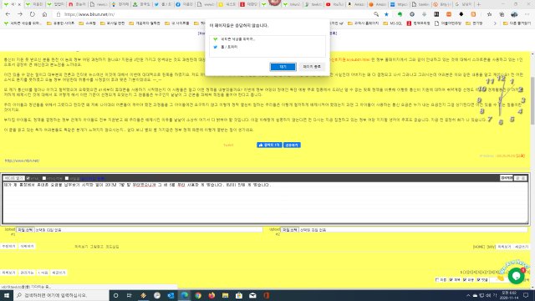The width and height of the screenshot is (535, 301).
Task: Switch to the YouTube tab
Action: click(334, 4)
